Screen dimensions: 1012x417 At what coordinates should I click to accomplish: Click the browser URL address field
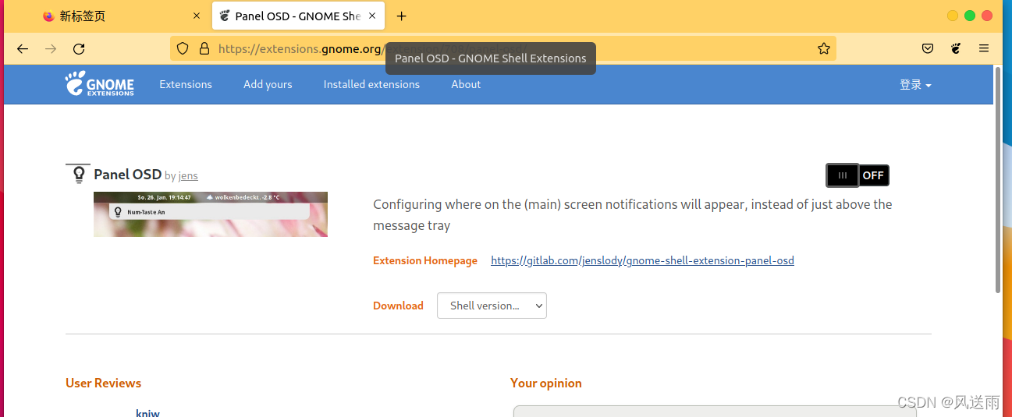pos(503,48)
